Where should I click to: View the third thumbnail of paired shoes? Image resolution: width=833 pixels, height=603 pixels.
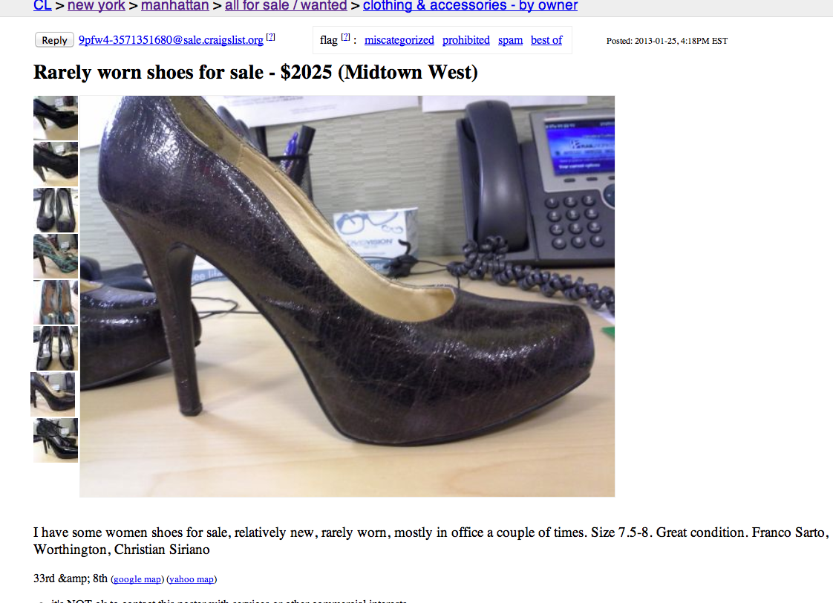point(56,210)
